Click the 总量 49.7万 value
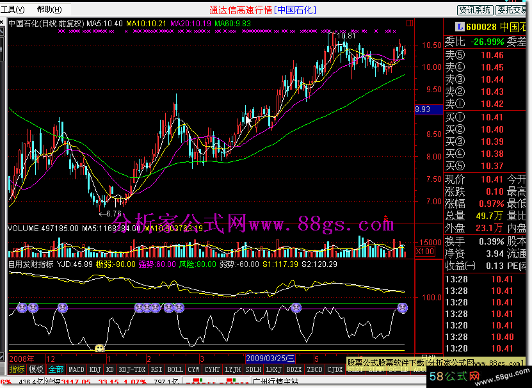Screen dimensions: 532x388 489,216
